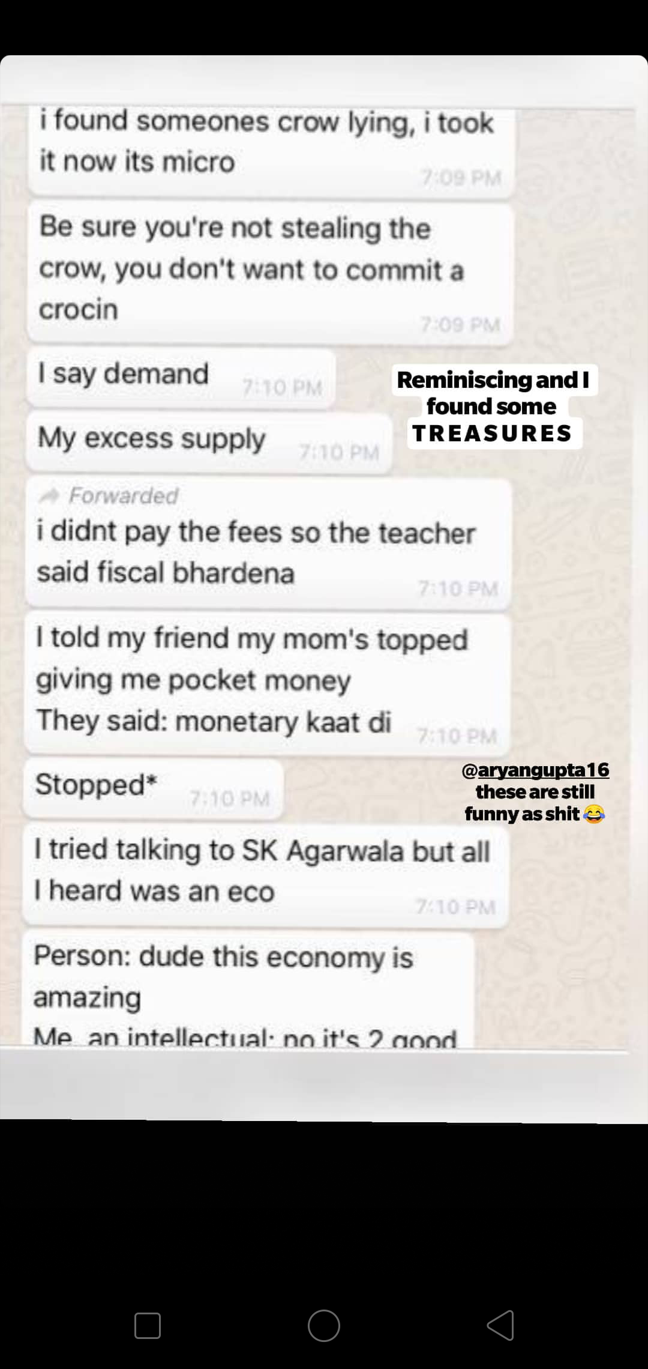Image resolution: width=648 pixels, height=1369 pixels.
Task: Tap the Android home circle button
Action: pyautogui.click(x=324, y=1325)
